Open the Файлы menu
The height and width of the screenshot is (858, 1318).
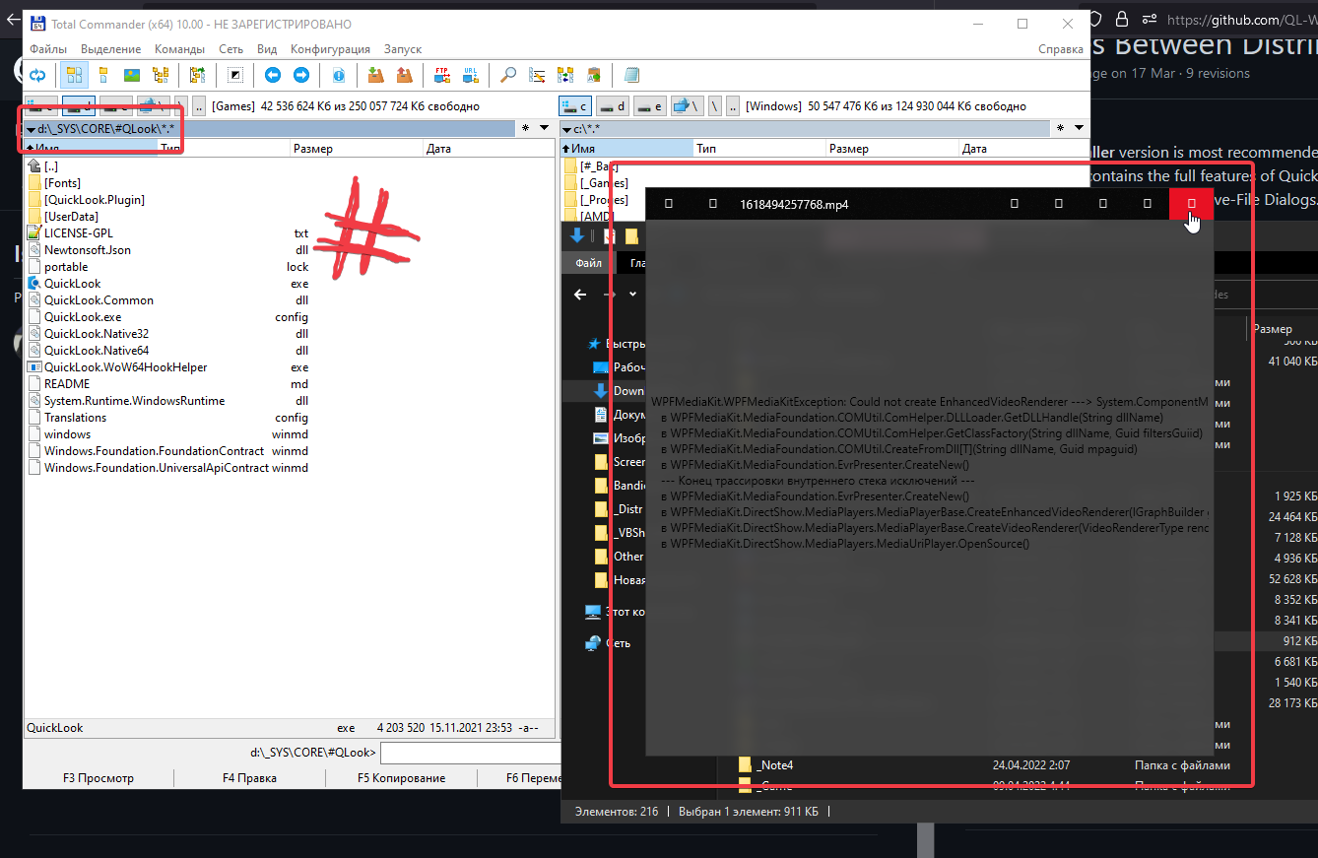click(x=49, y=48)
